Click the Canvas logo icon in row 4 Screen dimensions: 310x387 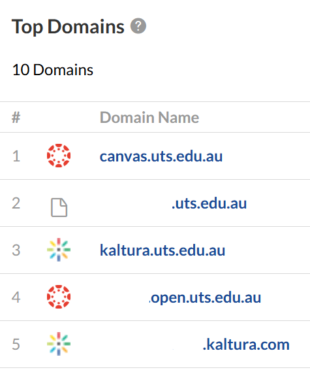tap(59, 297)
